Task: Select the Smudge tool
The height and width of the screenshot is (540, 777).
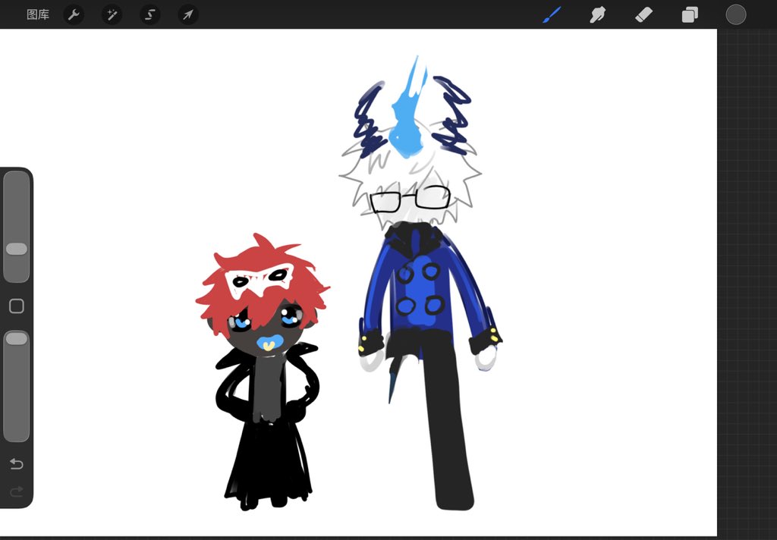Action: pyautogui.click(x=598, y=15)
